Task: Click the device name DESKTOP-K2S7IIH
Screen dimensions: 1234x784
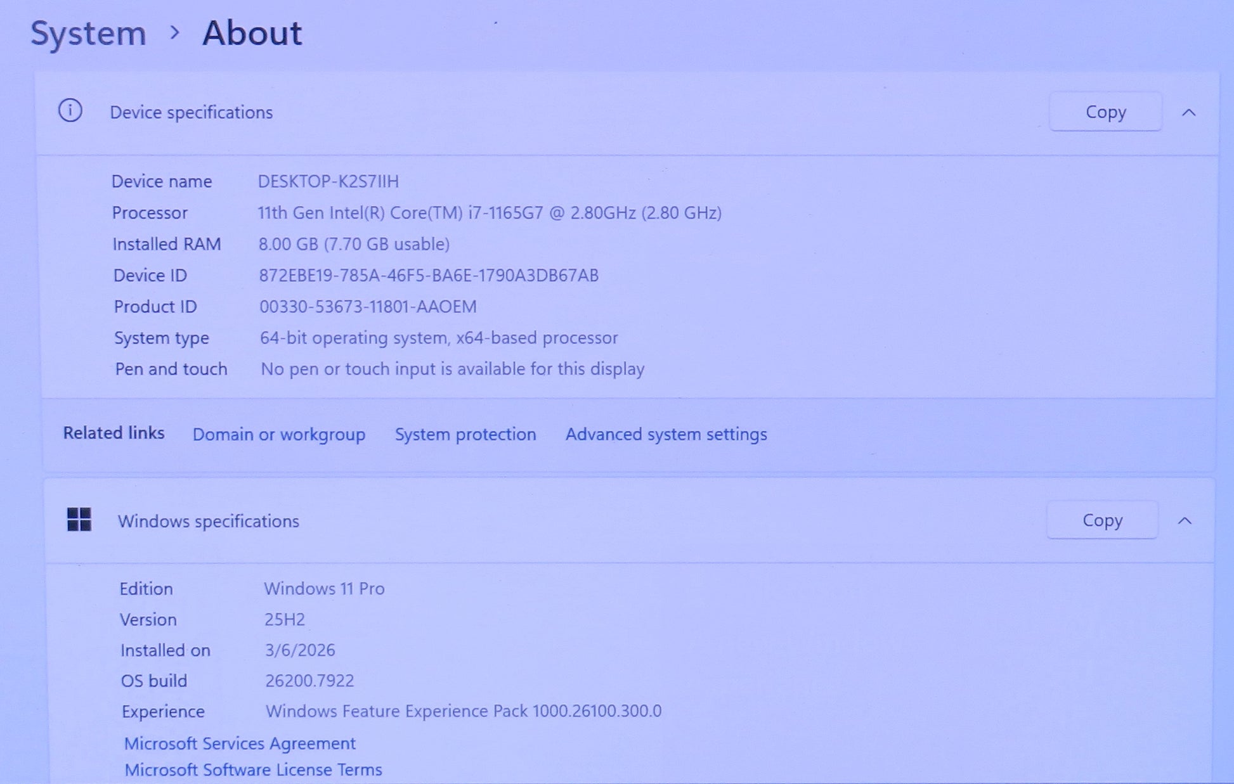Action: pyautogui.click(x=328, y=181)
